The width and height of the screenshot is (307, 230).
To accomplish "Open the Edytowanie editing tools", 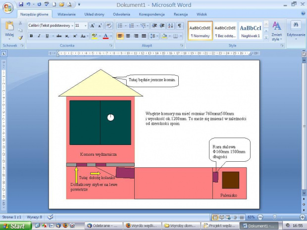I will click(296, 30).
